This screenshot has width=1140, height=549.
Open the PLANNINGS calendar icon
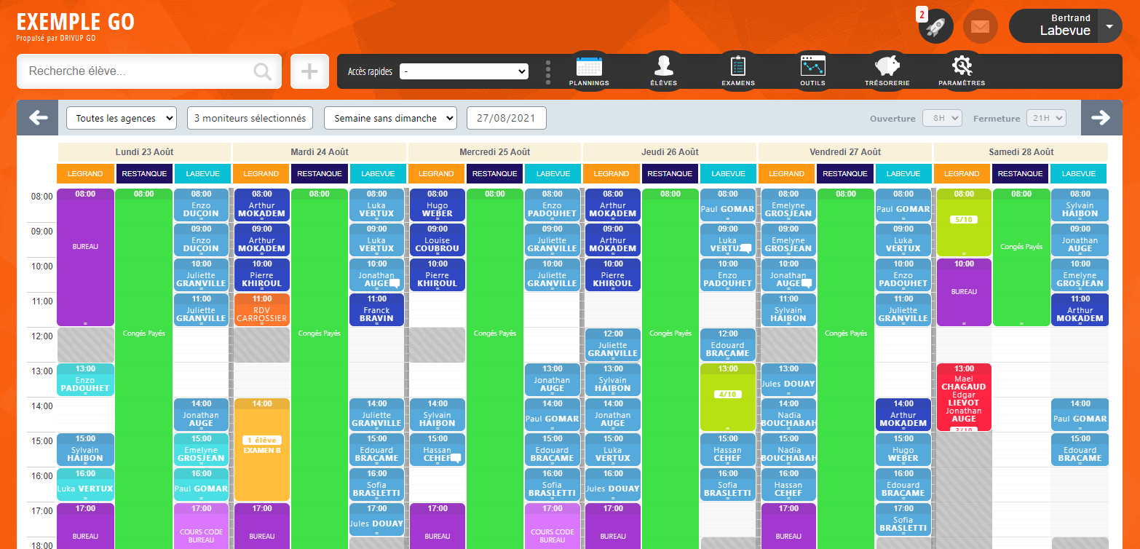pos(589,70)
